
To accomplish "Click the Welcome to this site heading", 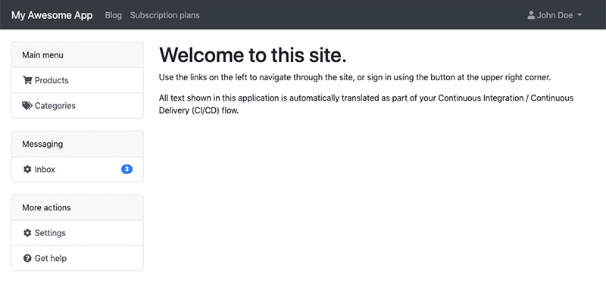I will (253, 54).
